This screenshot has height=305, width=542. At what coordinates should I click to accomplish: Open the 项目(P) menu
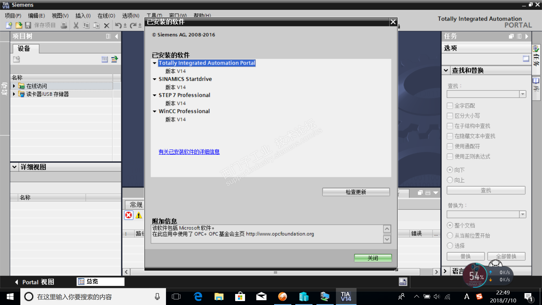[x=13, y=16]
